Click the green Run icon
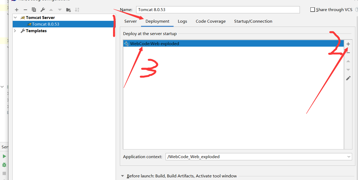This screenshot has width=358, height=180. pos(4,156)
